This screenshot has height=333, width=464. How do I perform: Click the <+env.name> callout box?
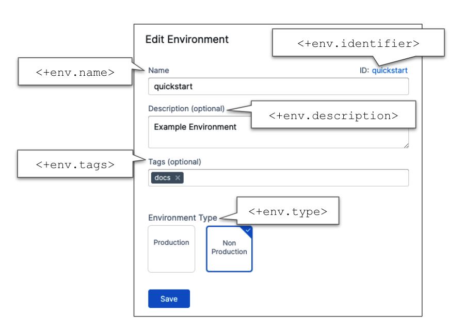(x=75, y=72)
